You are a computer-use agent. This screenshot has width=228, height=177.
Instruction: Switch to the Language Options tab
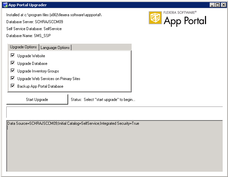coord(55,47)
